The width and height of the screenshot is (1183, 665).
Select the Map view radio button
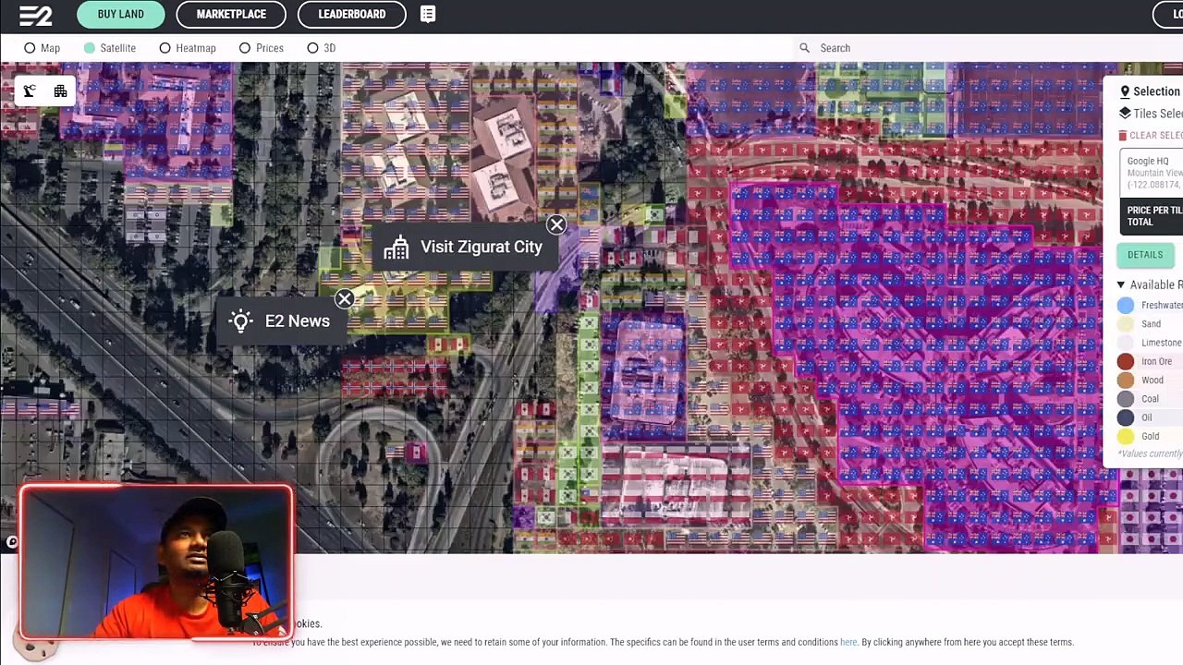[30, 48]
